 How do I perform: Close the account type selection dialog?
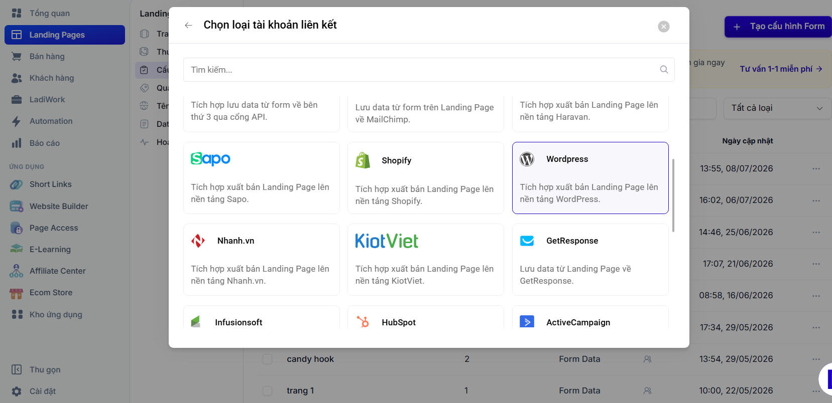(x=664, y=27)
